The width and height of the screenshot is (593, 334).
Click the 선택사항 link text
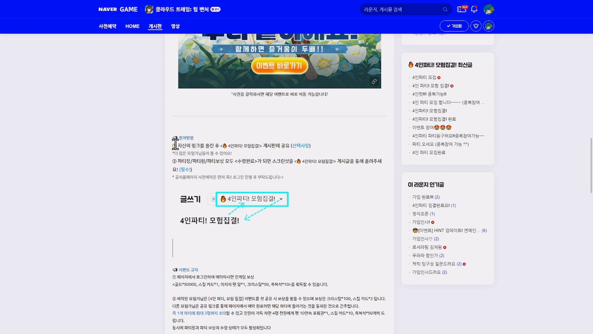301,146
